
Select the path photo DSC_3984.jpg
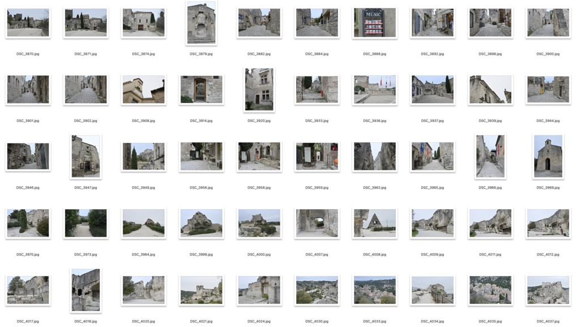coord(143,223)
